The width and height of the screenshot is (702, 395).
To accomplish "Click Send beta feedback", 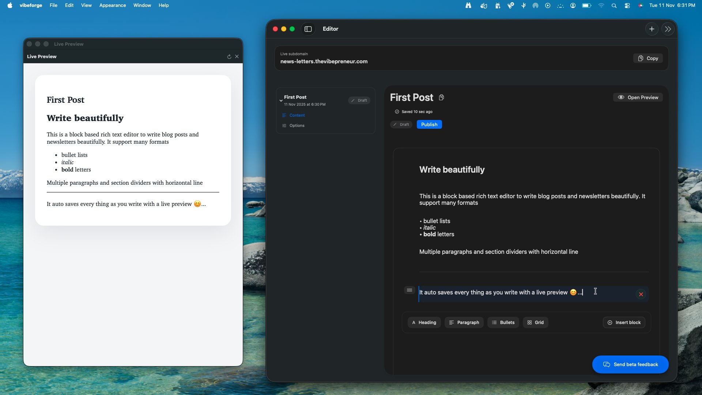I will tap(630, 364).
